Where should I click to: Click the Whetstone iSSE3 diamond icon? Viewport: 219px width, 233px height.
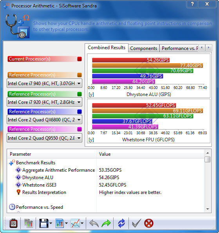(18, 185)
